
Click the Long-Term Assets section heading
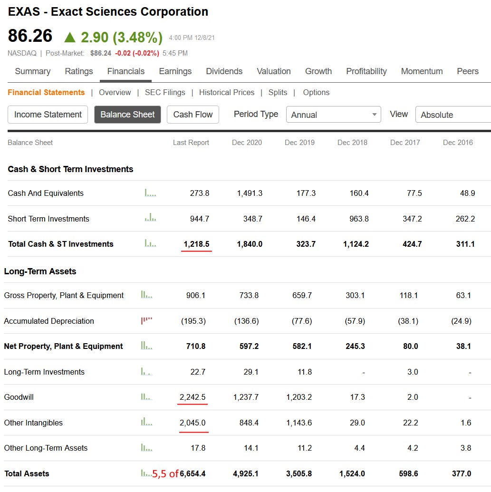(40, 271)
